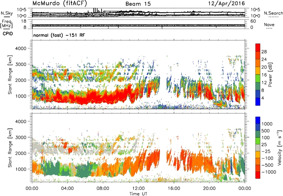Click the 28 label on Power colorbar
Image resolution: width=283 pixels, height=196 pixels.
pos(264,52)
